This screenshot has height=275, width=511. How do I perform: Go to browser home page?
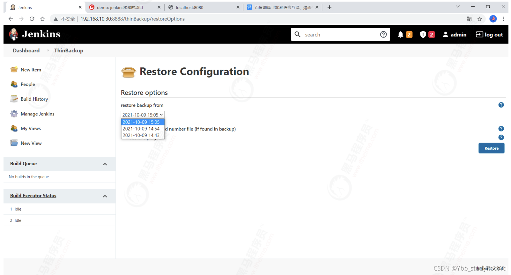42,19
